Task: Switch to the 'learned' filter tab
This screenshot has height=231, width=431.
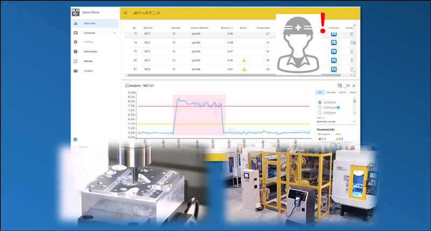Action: pyautogui.click(x=331, y=92)
